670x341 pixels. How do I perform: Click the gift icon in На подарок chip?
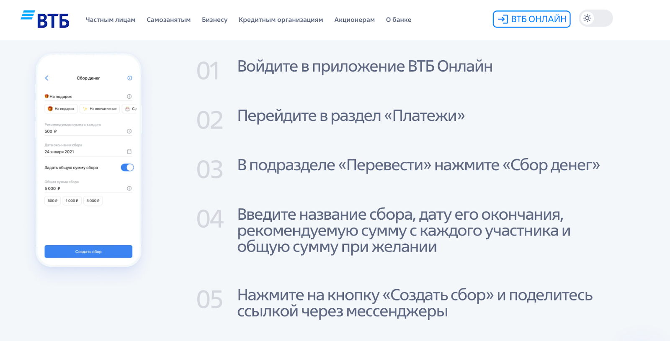pos(50,109)
